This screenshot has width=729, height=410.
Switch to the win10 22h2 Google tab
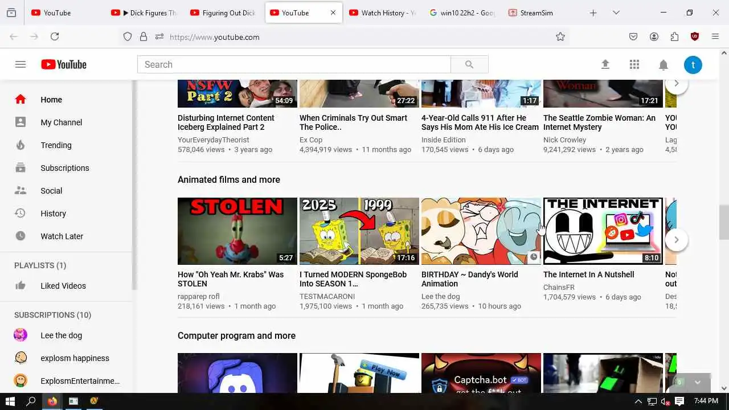pyautogui.click(x=462, y=13)
